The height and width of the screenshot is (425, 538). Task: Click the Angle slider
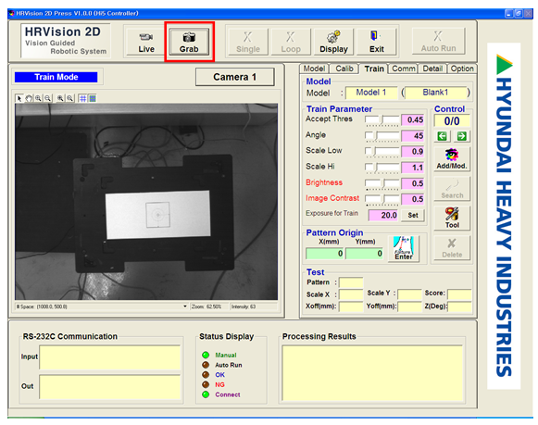[x=382, y=136]
